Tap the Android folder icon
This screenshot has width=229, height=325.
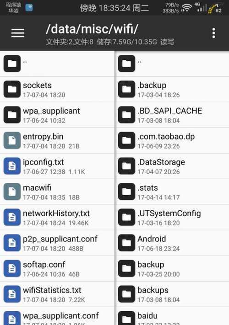pos(127,243)
